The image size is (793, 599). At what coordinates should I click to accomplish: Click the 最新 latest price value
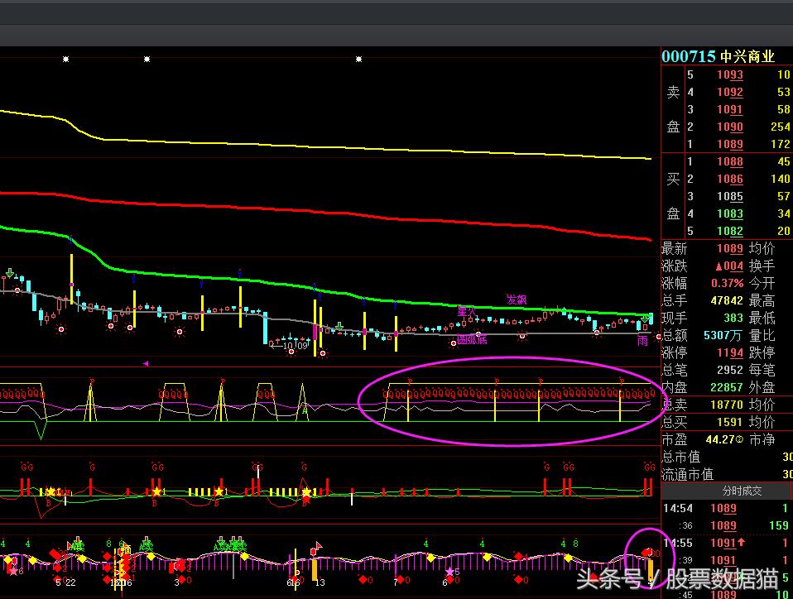730,249
